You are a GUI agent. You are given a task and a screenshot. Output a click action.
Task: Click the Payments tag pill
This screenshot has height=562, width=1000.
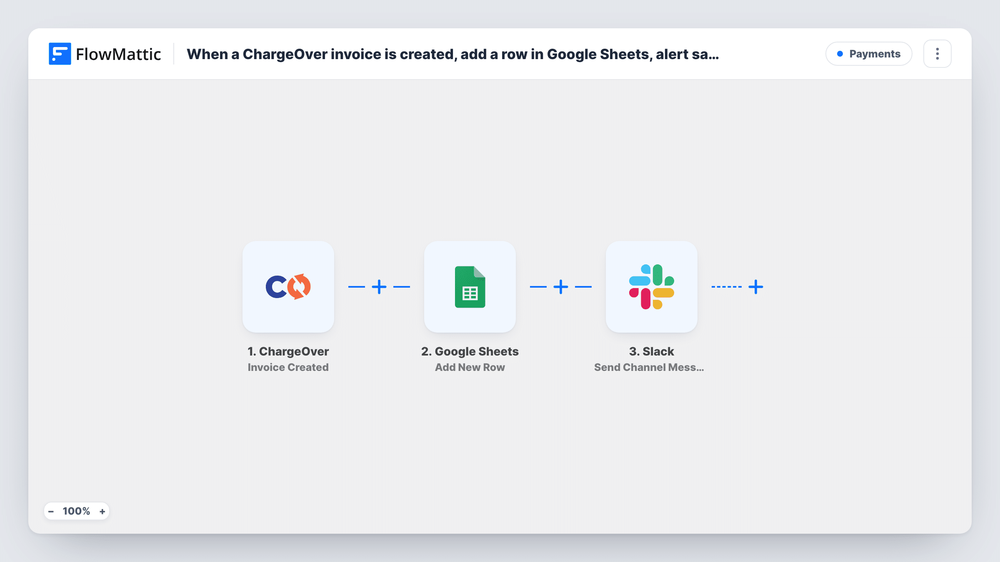(869, 54)
